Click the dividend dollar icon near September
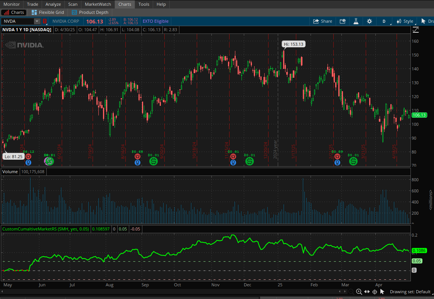 click(153, 161)
